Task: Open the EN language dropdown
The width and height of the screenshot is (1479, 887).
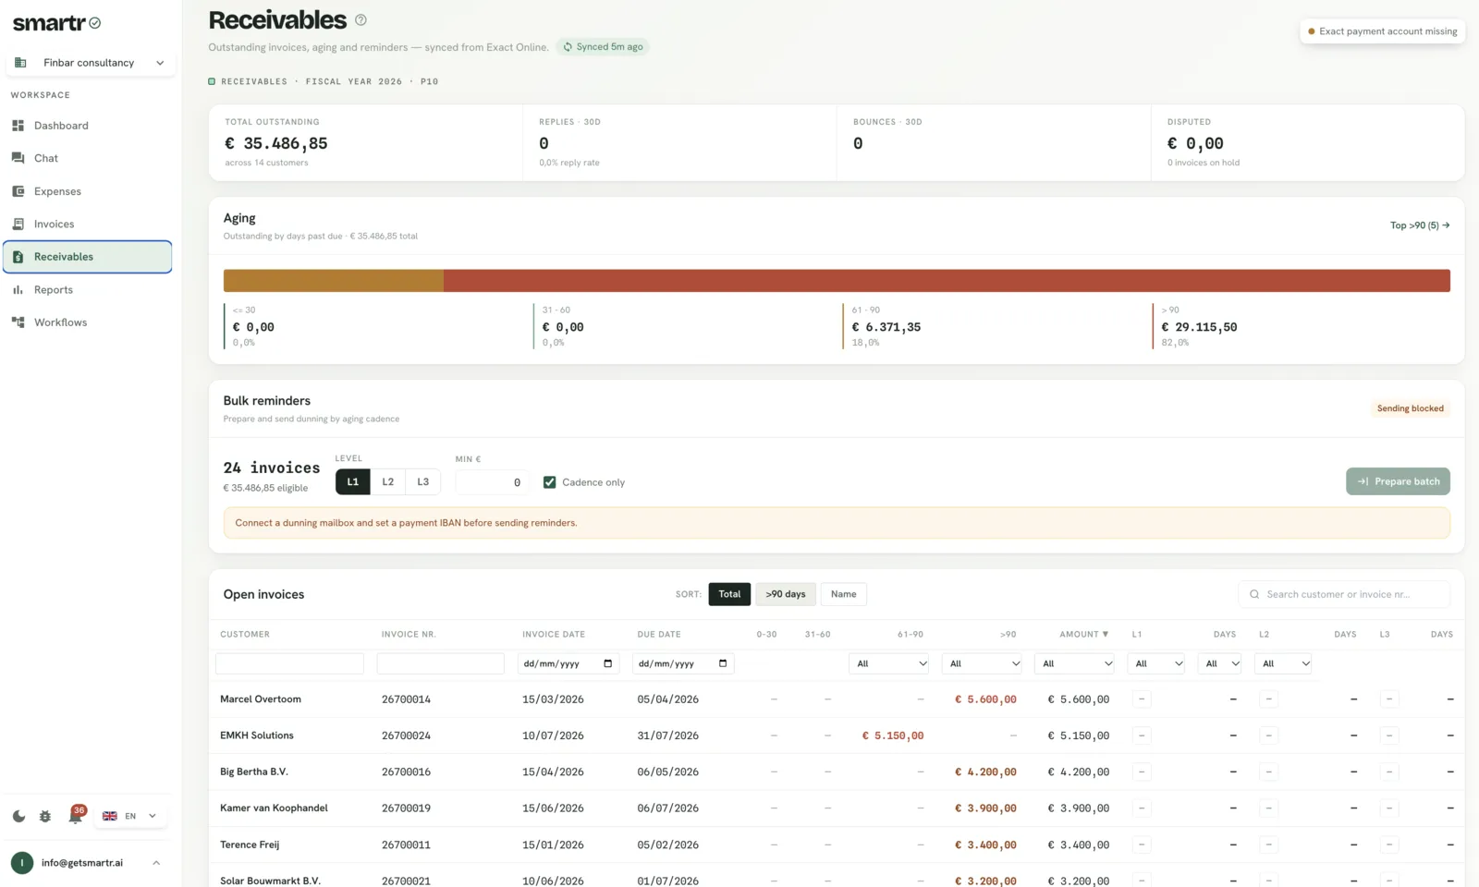Action: tap(129, 816)
